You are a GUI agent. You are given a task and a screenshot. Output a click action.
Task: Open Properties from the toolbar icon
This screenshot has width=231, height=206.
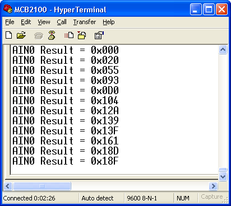pos(99,35)
